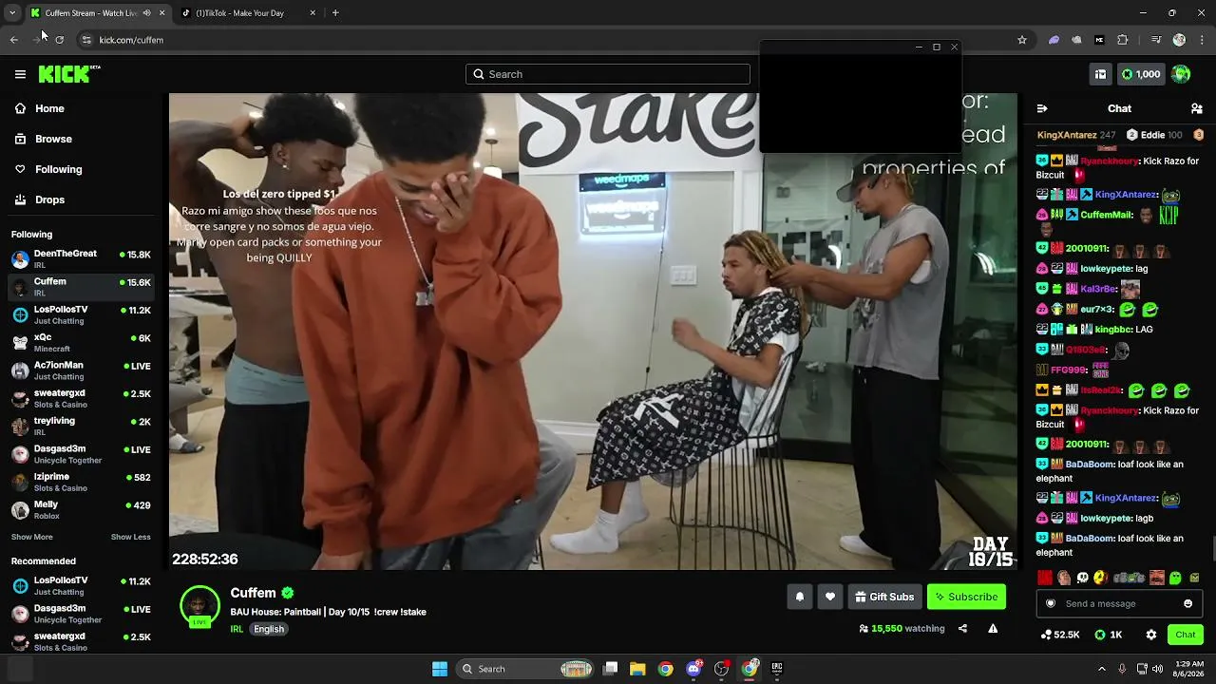Report the stream with the warning icon
Viewport: 1216px width, 684px height.
click(993, 628)
